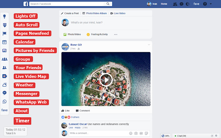Open Your Friends sidebar icon
The height and width of the screenshot is (138, 221).
[x=4, y=68]
